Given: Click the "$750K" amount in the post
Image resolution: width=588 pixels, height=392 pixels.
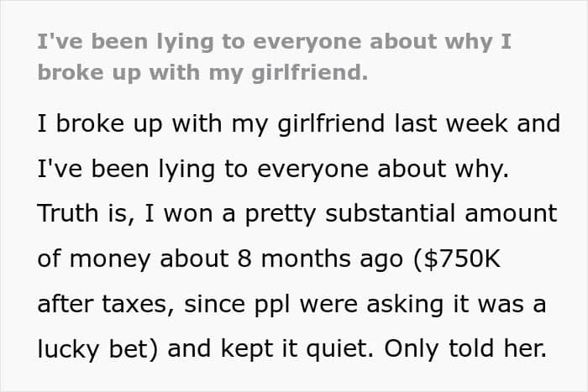Looking at the screenshot, I should 507,258.
